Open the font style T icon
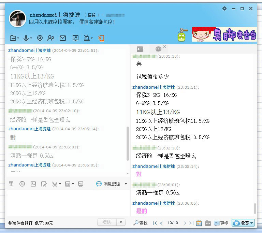Image resolution: width=262 pixels, height=233 pixels. pos(11,184)
